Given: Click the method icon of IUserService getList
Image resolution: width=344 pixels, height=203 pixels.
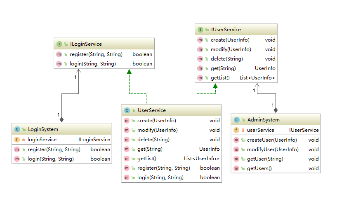Looking at the screenshot, I should coord(200,78).
